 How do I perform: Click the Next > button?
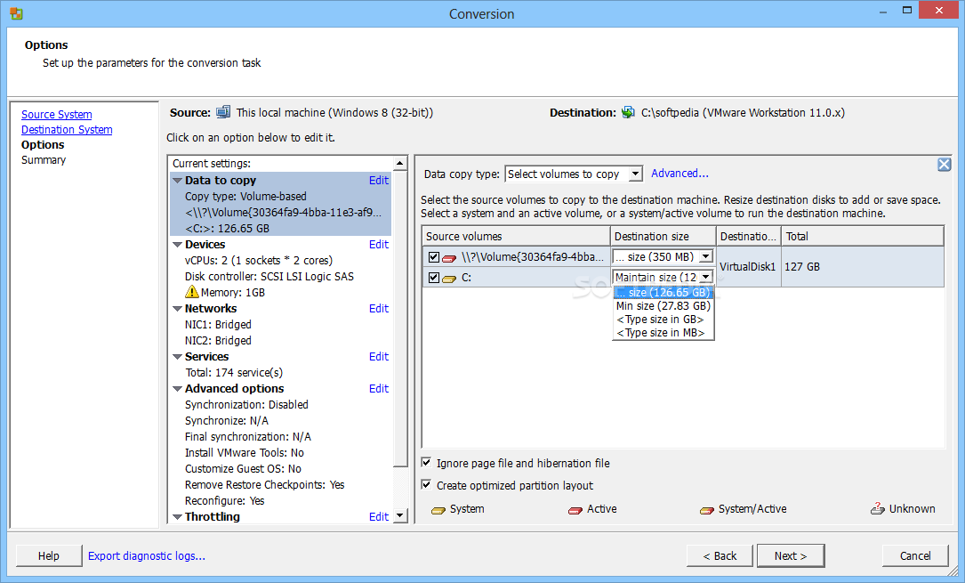click(x=791, y=556)
